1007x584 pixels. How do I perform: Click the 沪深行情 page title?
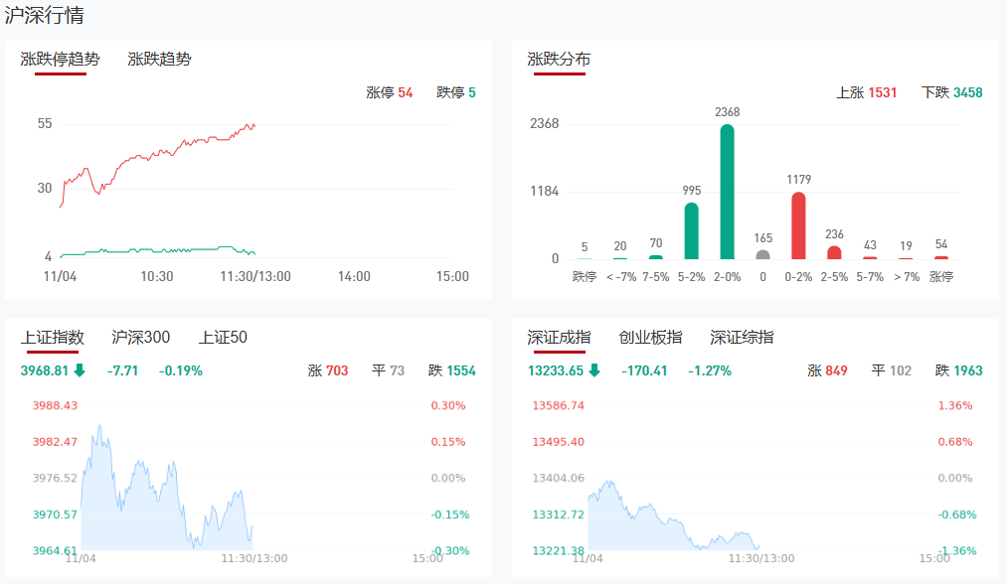pyautogui.click(x=45, y=15)
